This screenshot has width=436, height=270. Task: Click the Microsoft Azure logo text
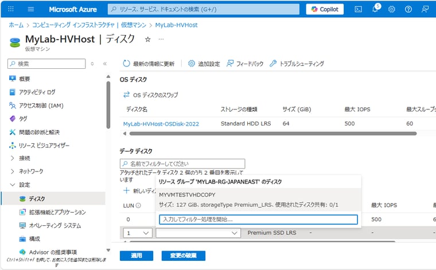pyautogui.click(x=73, y=9)
